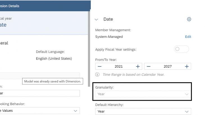Enable Apply Fiscal Year settings switch

pos(181,49)
